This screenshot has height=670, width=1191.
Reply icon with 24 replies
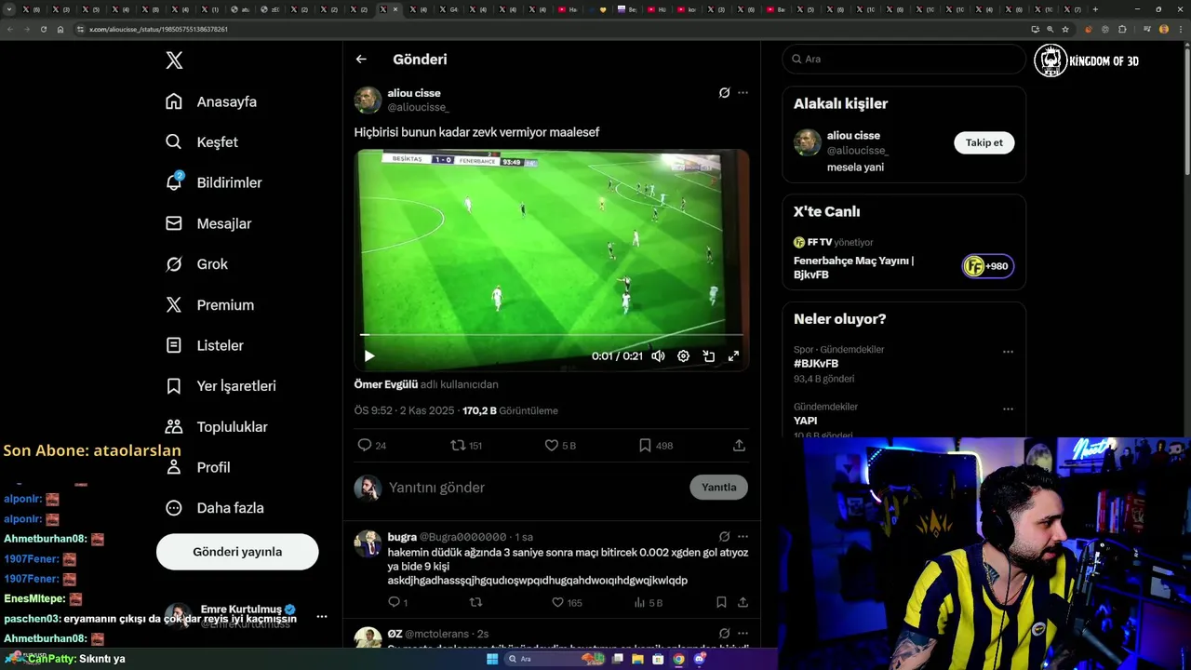(371, 446)
